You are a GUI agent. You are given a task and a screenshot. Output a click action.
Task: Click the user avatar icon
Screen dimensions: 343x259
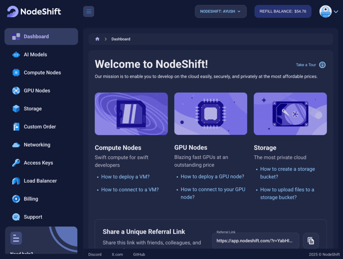point(325,11)
